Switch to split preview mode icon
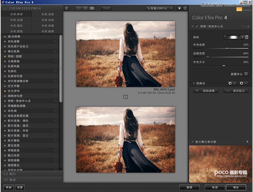The width and height of the screenshot is (253, 192). pyautogui.click(x=85, y=8)
